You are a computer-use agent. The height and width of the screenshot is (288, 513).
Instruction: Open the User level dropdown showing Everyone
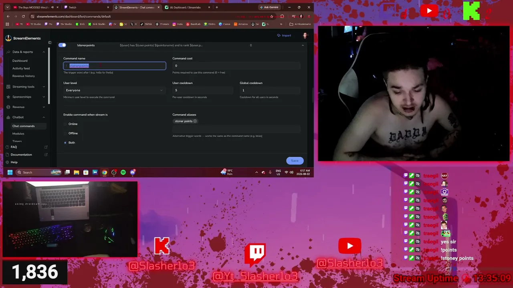click(115, 90)
